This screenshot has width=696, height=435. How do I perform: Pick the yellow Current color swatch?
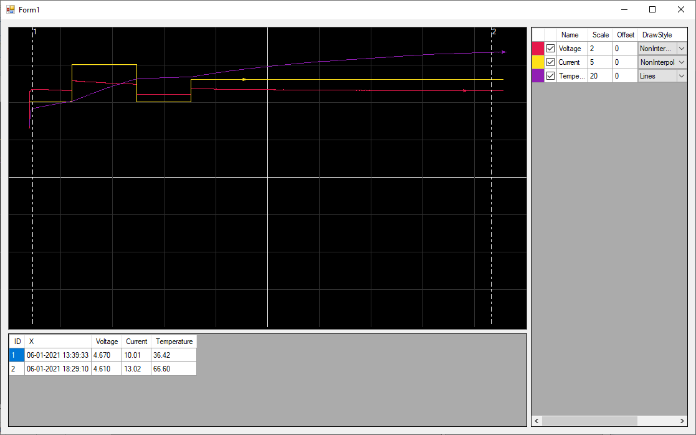tap(538, 62)
